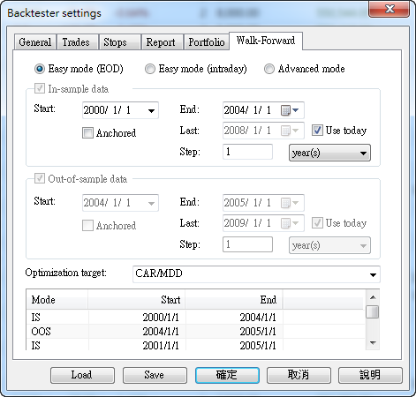Open Optimization target CAR/MDD dropdown

click(256, 274)
